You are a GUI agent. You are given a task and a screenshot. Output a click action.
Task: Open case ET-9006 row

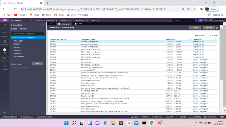[133, 44]
